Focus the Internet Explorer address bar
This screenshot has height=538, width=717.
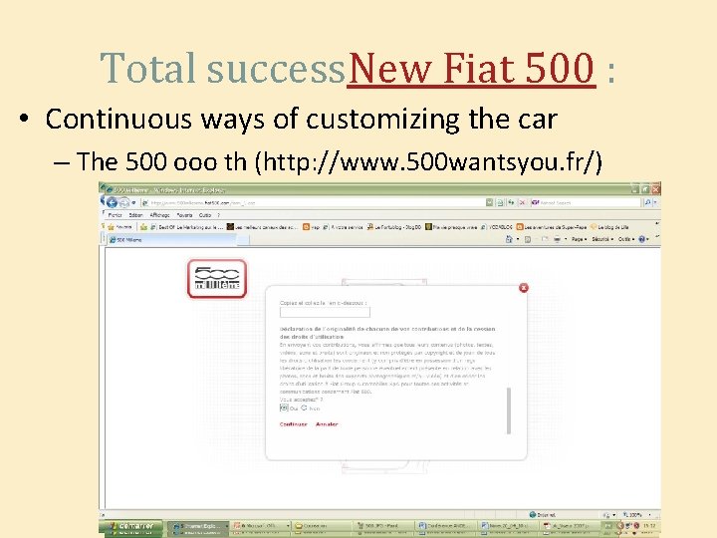pyautogui.click(x=313, y=202)
